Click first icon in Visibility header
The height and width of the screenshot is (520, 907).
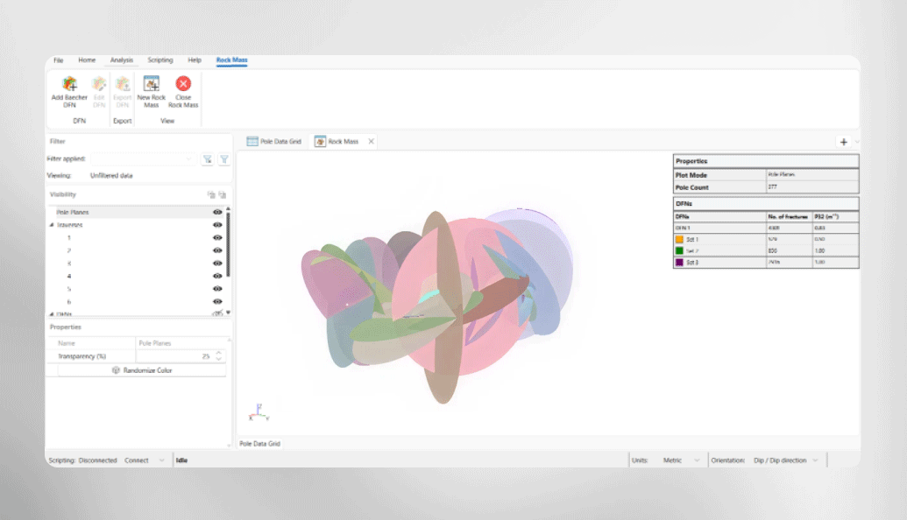[x=211, y=194]
